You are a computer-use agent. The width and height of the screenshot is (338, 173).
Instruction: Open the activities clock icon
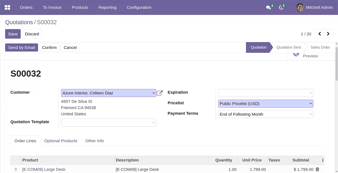coord(281,8)
